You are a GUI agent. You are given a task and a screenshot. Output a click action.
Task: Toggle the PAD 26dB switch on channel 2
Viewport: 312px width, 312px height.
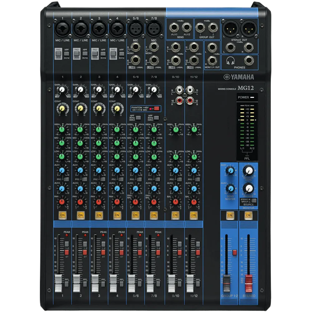(76, 50)
